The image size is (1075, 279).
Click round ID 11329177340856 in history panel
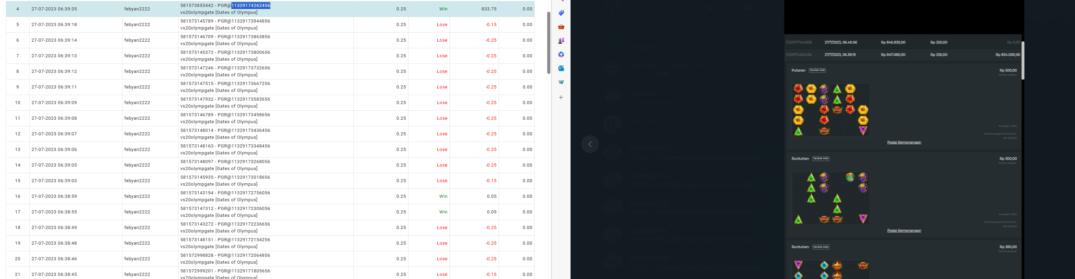799,42
